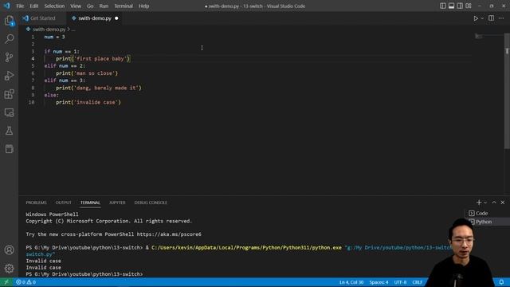This screenshot has width=510, height=287.
Task: Open errors and warnings count in status bar
Action: click(x=26, y=282)
